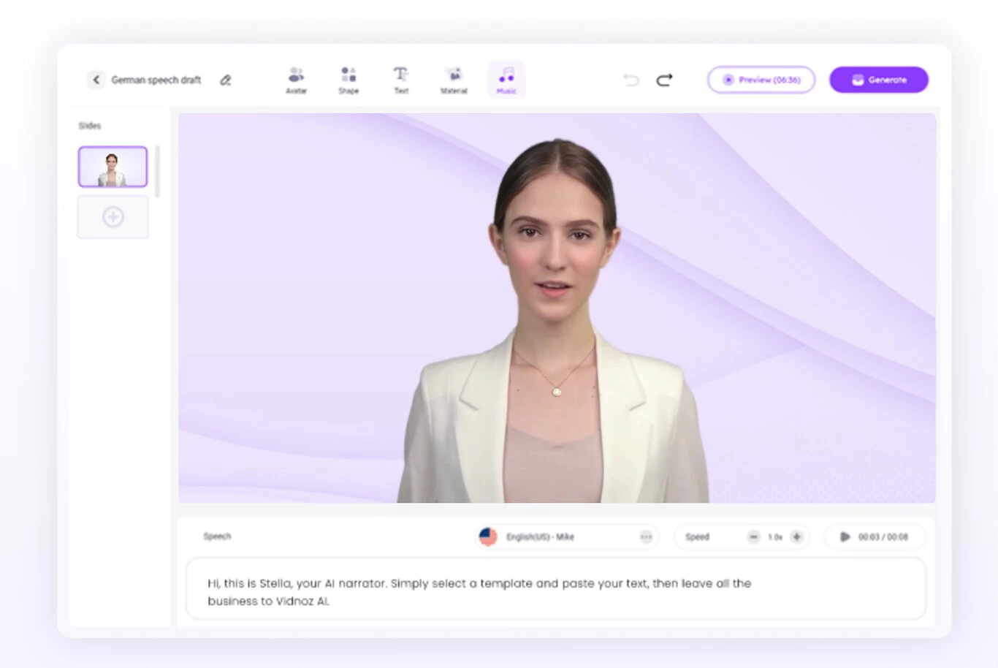Open the Avatar tool

[x=296, y=80]
